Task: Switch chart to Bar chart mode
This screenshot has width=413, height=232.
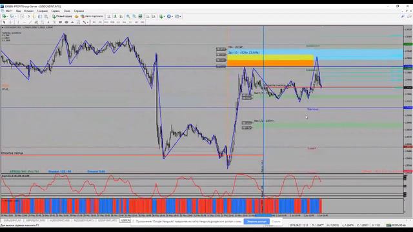Action: (109, 16)
